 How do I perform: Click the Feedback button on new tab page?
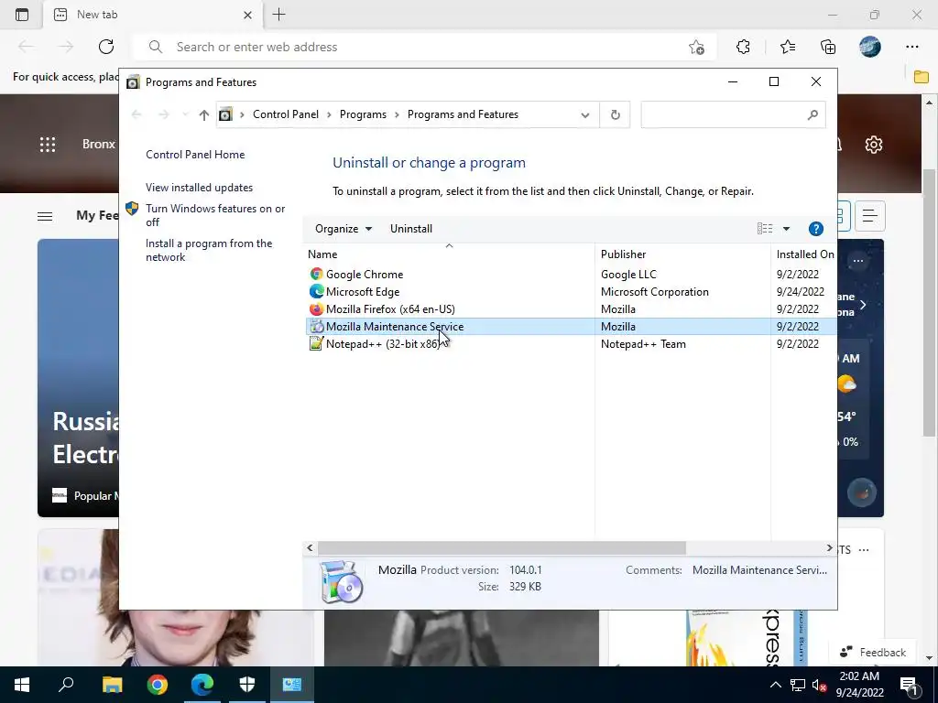pos(873,652)
